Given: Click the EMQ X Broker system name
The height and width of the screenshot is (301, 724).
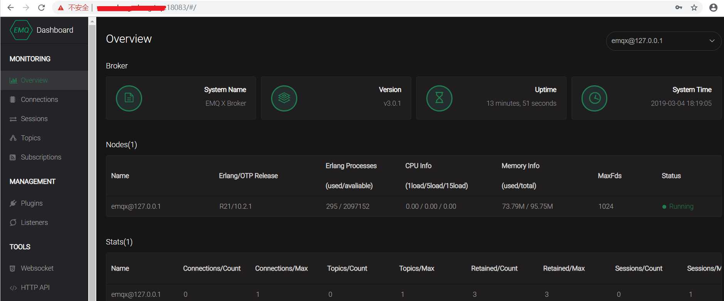Looking at the screenshot, I should point(226,103).
